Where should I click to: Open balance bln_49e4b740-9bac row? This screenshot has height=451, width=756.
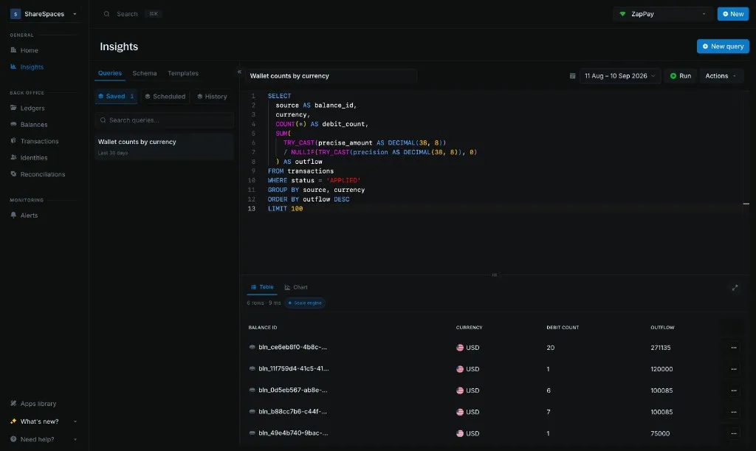[293, 433]
